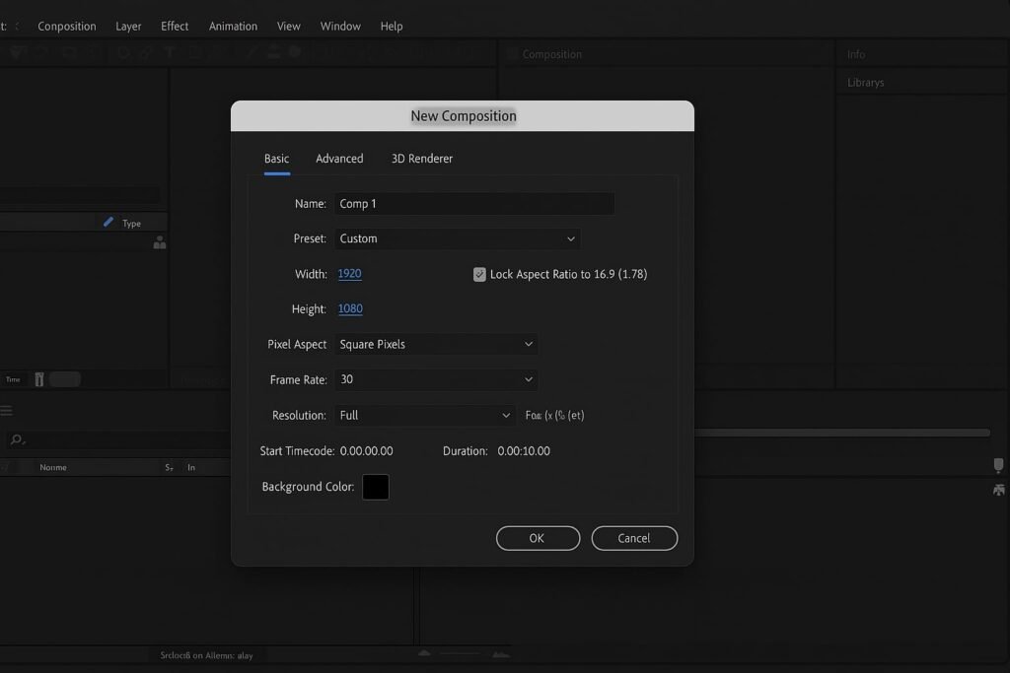
Task: Click the marker icon at timeline right edge
Action: 998,465
